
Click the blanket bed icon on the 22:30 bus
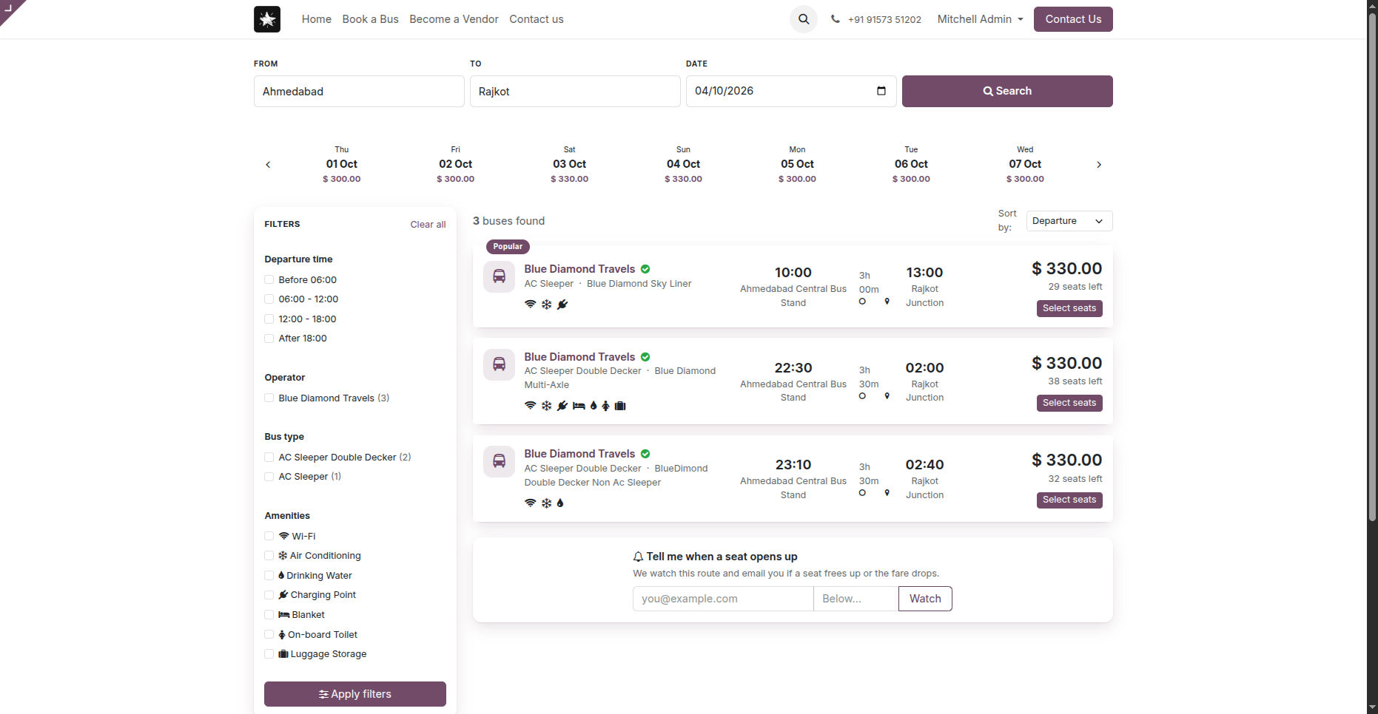tap(579, 406)
